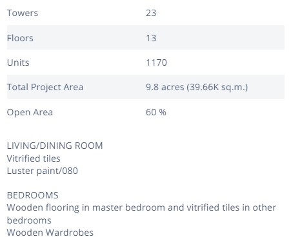291x248 pixels.
Task: Select the 9.8 acres area value
Action: [x=165, y=87]
